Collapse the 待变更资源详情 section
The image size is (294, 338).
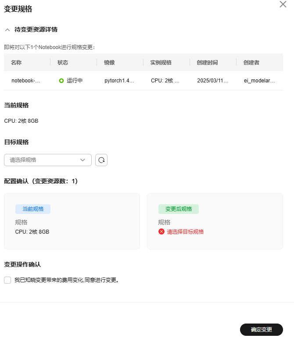[7, 30]
